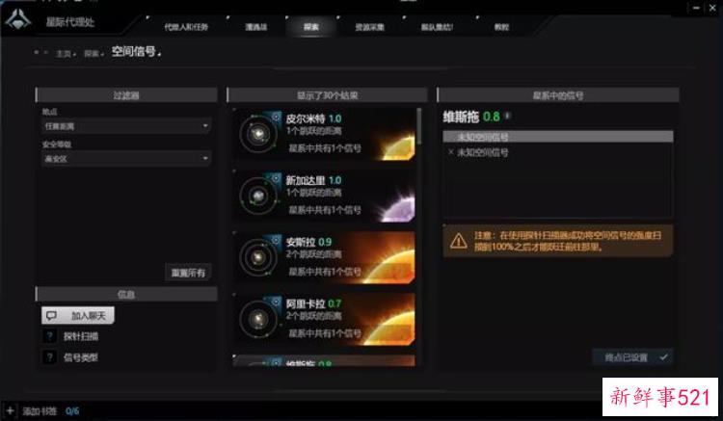
Task: Open the 信号类型 help question-mark icon
Action: pos(50,357)
